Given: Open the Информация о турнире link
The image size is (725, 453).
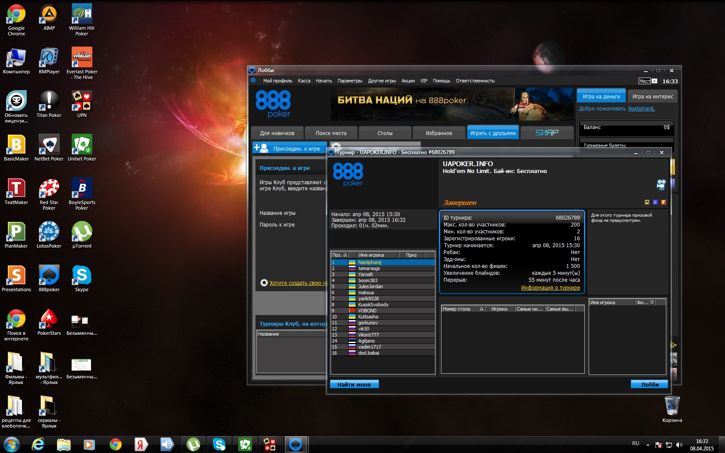Looking at the screenshot, I should click(550, 287).
